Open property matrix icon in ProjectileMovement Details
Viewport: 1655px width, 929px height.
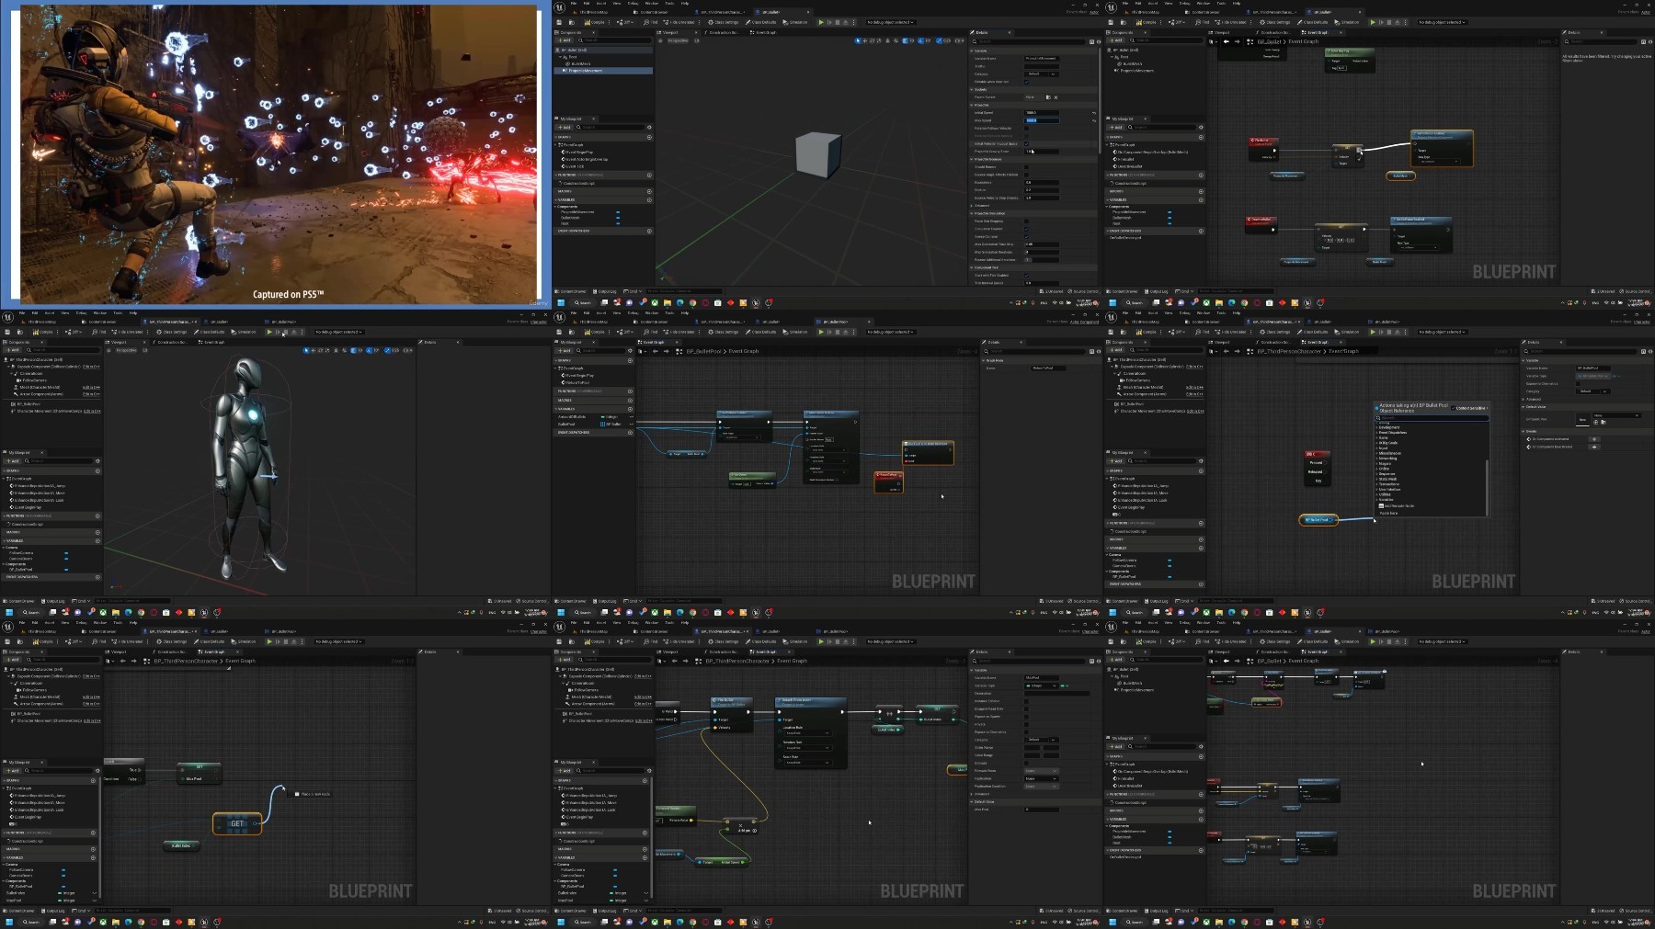coord(1091,41)
